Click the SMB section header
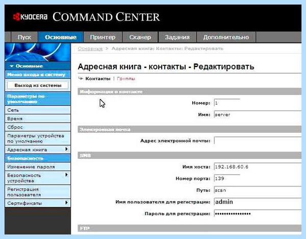 point(190,155)
